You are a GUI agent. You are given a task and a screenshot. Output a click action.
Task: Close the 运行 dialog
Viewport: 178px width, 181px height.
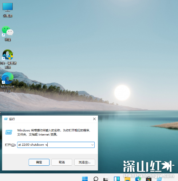(94, 119)
